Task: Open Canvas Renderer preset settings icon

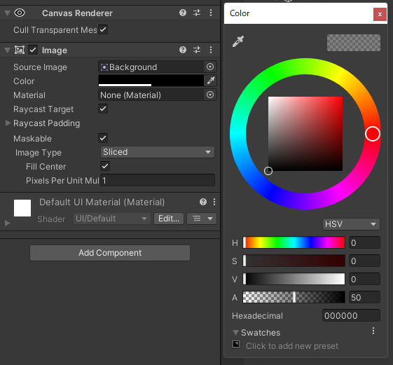Action: (x=197, y=13)
